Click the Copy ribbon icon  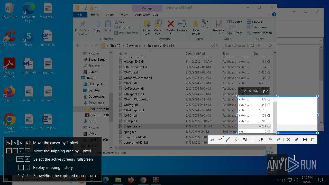point(97,24)
